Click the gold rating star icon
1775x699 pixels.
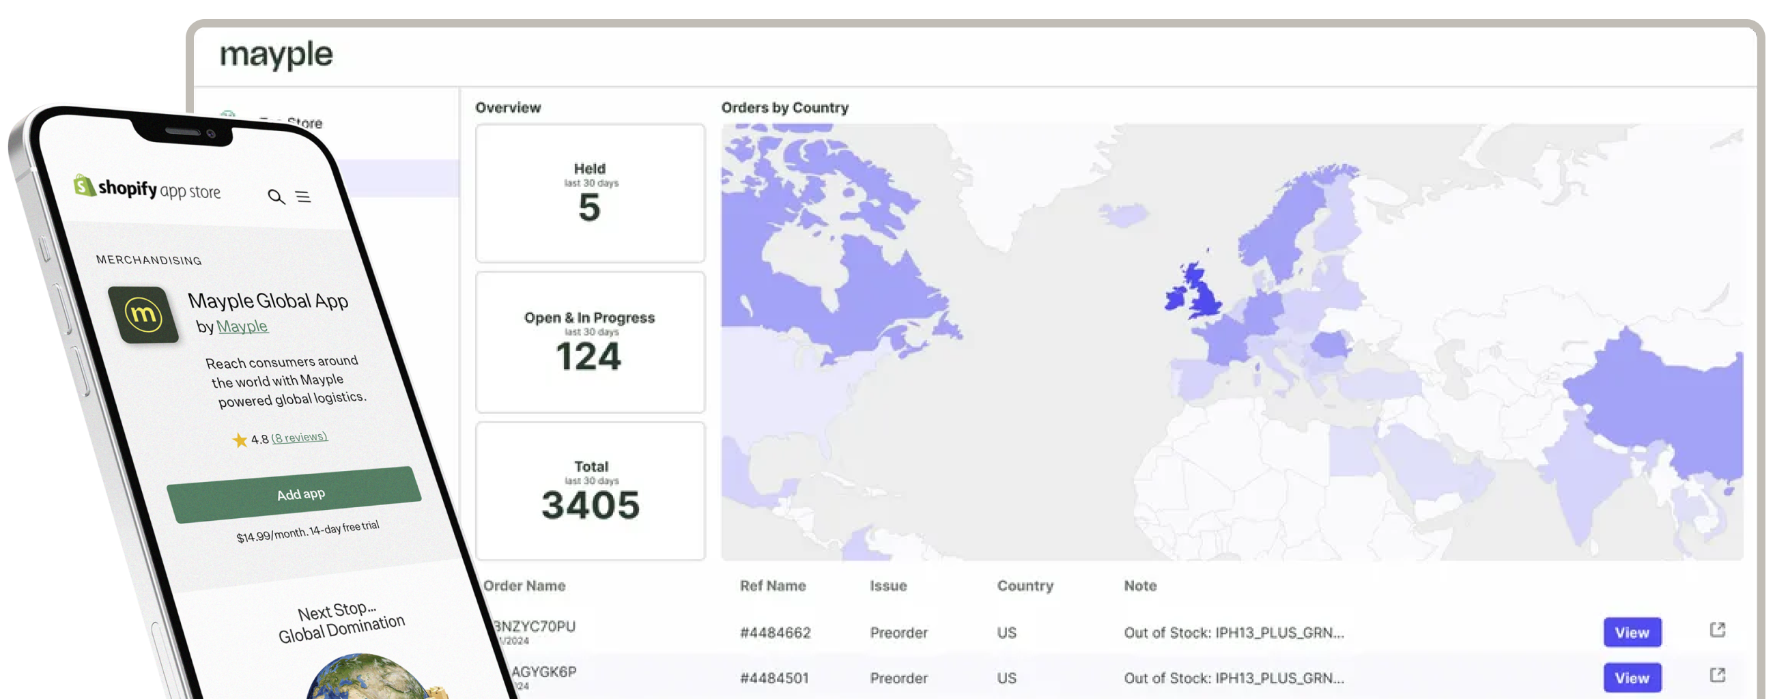point(240,440)
